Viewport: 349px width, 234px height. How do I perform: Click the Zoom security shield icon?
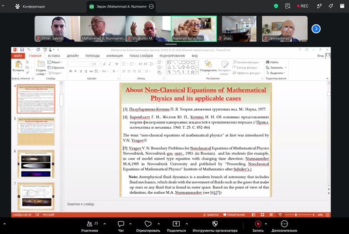(276, 6)
